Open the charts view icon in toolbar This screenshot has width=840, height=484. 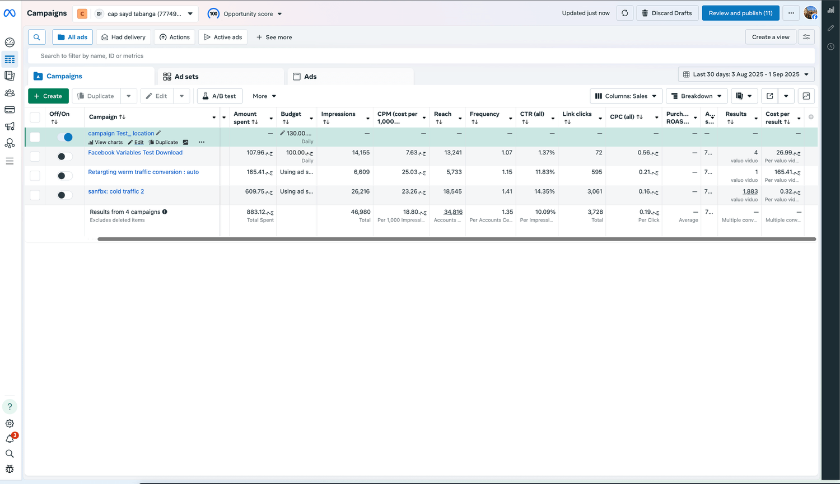click(806, 96)
